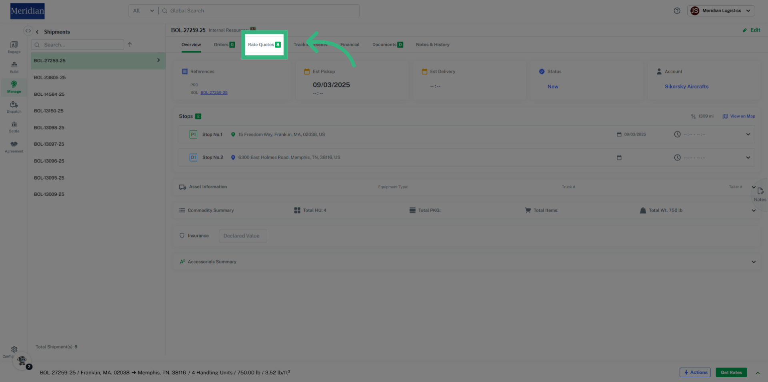Click the D1 delivery stop badge
This screenshot has width=768, height=382.
click(193, 158)
